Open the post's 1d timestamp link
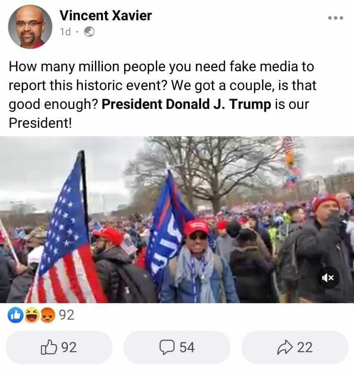Viewport: 354px width, 372px height. [65, 32]
